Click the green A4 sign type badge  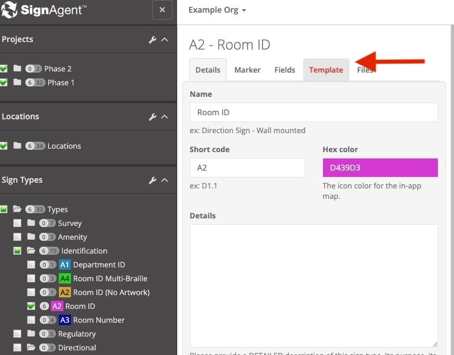click(x=65, y=278)
